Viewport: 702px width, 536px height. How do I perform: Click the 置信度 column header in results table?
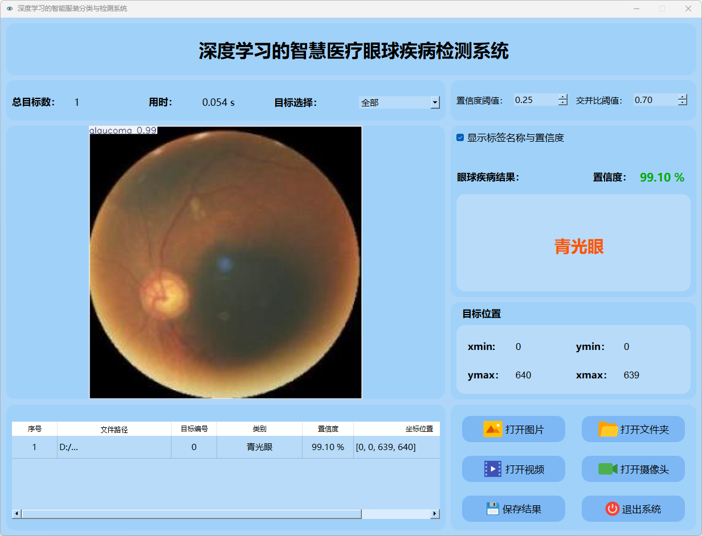coord(328,429)
